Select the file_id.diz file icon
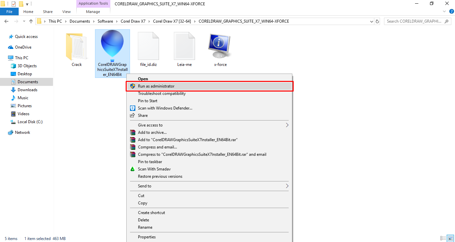 148,46
